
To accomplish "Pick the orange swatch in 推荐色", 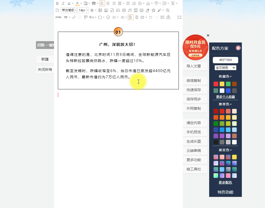I will pyautogui.click(x=222, y=117).
